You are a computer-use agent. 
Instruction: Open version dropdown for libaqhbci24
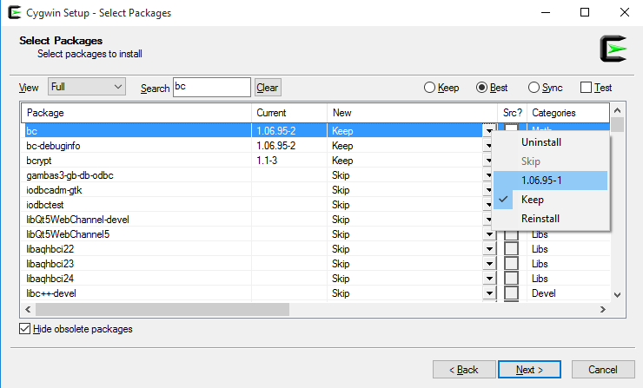pyautogui.click(x=489, y=279)
